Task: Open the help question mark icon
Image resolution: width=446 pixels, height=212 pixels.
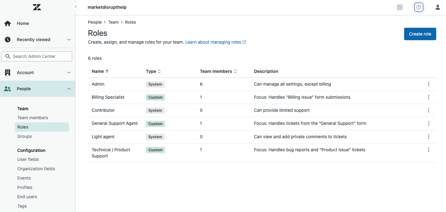Action: 419,7
